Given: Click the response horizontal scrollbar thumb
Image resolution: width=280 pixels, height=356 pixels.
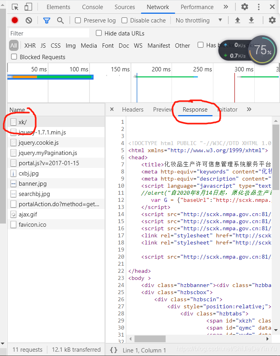Looking at the screenshot, I should [x=150, y=339].
